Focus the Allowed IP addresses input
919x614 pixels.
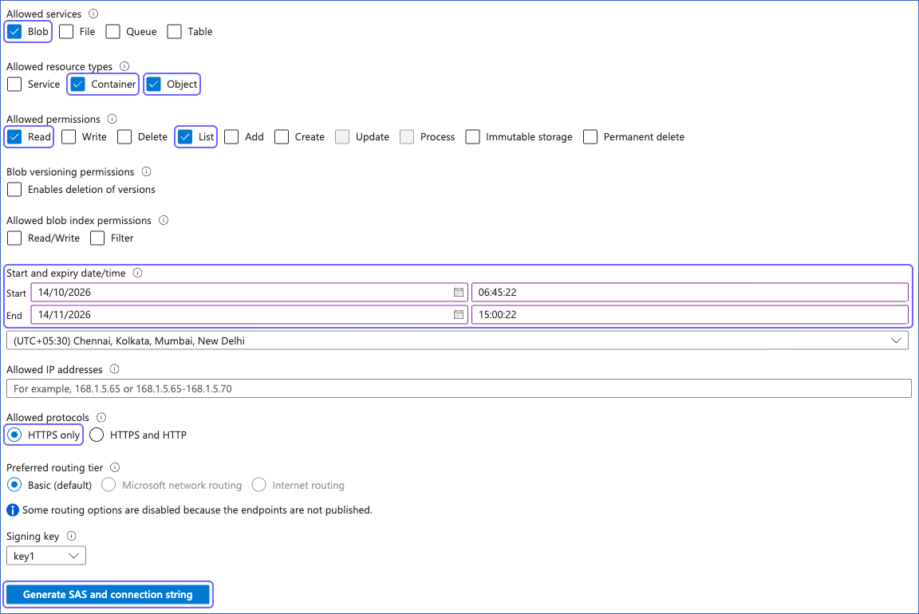459,388
